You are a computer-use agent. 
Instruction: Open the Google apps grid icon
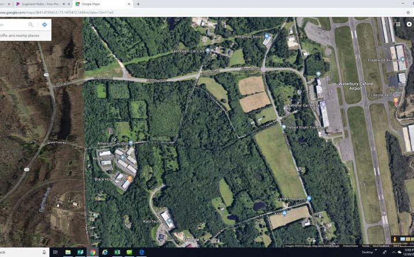[x=398, y=24]
